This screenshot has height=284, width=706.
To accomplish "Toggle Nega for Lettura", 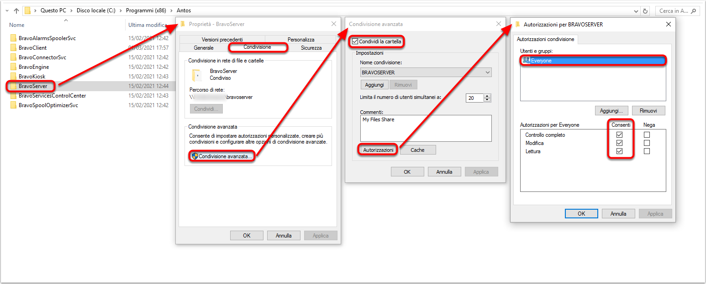I will [x=647, y=151].
